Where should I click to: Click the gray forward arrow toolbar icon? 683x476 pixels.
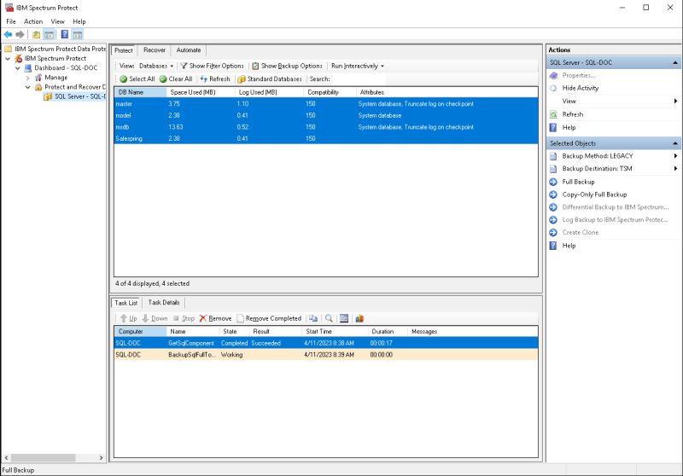[x=20, y=34]
